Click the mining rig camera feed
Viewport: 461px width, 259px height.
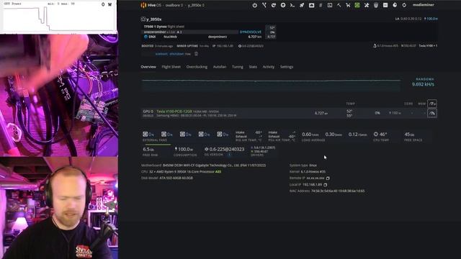click(x=59, y=95)
